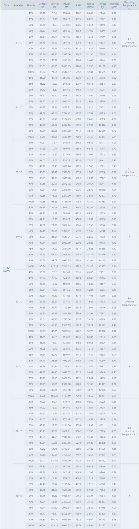Select the 88 operating temperature cell

[x=130, y=431]
